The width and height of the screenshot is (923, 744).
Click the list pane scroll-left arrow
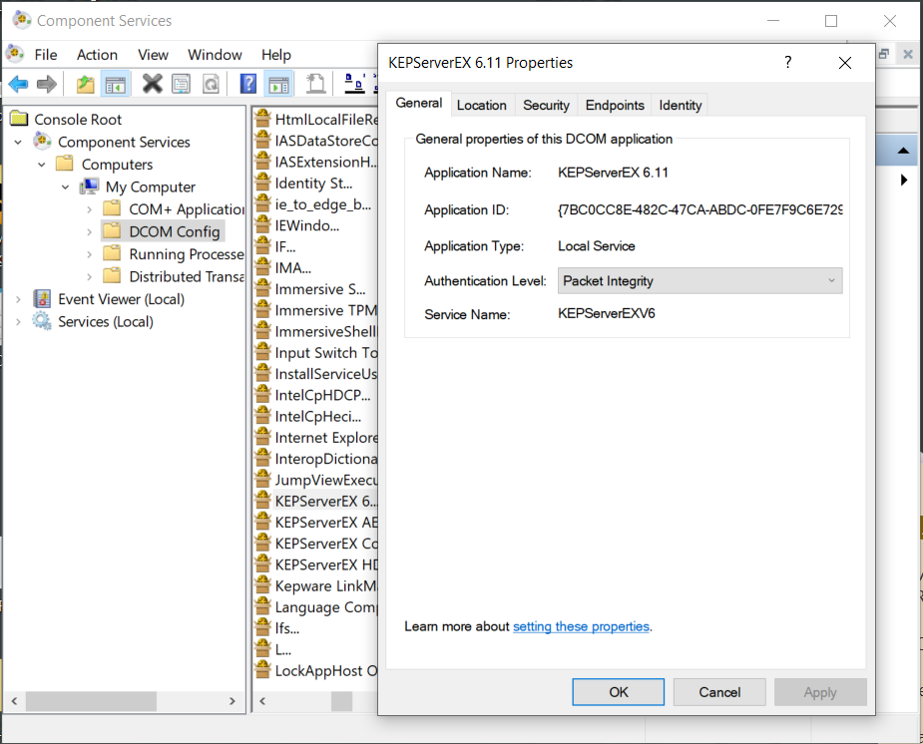pyautogui.click(x=262, y=701)
